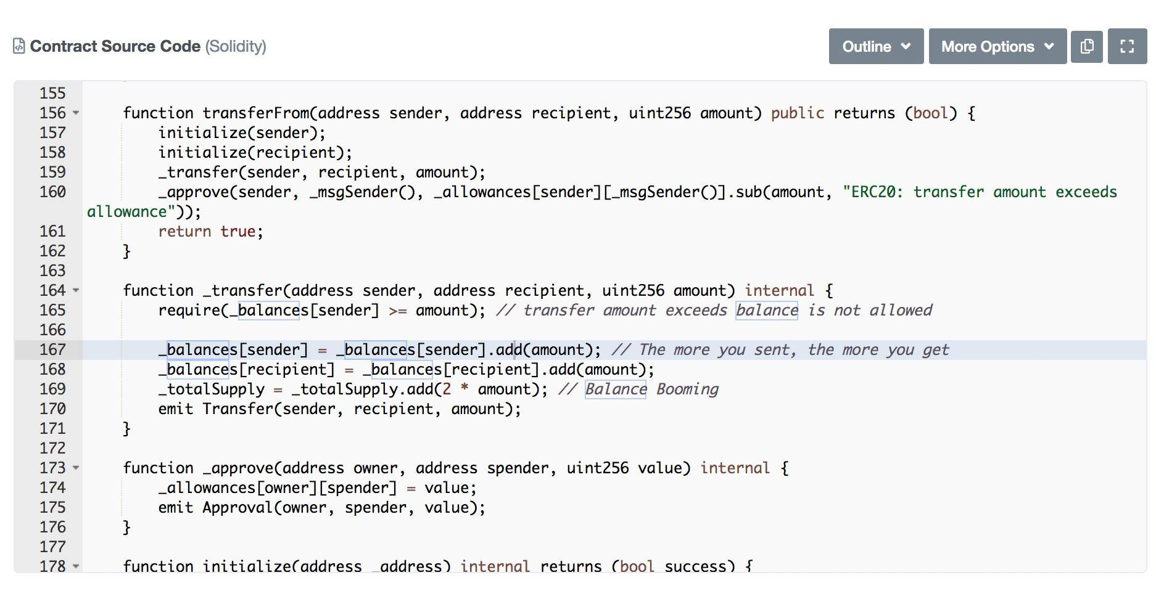Viewport: 1156px width, 599px height.
Task: Collapse _transfer function fold arrow at line 164
Action: [x=76, y=291]
